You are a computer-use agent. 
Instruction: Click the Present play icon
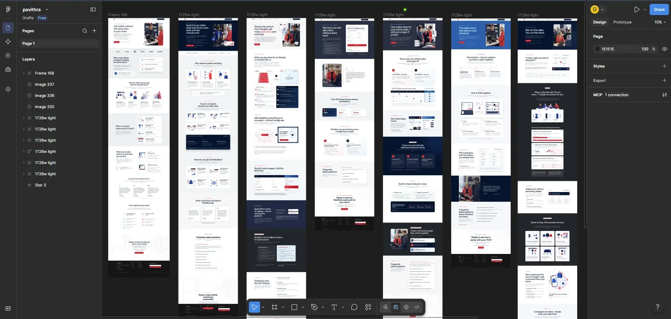[x=637, y=9]
